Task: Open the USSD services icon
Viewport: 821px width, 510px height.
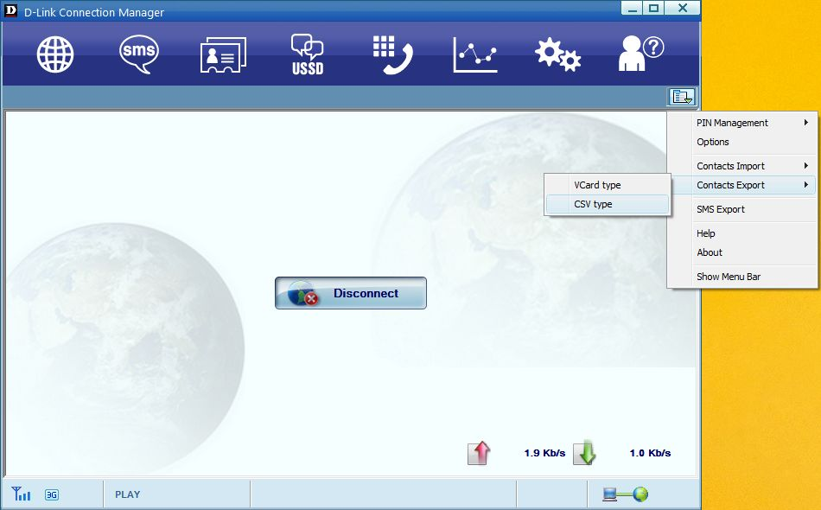Action: (308, 54)
